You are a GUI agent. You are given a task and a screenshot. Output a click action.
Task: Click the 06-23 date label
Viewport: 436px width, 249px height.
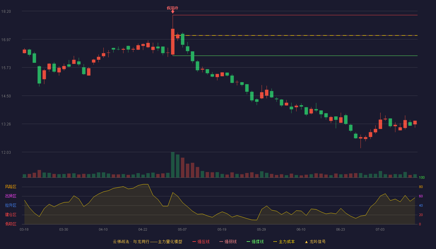(x=340, y=229)
